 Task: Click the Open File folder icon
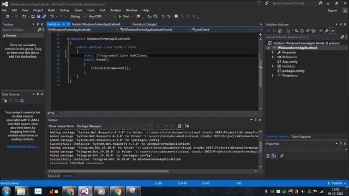[x=33, y=16]
